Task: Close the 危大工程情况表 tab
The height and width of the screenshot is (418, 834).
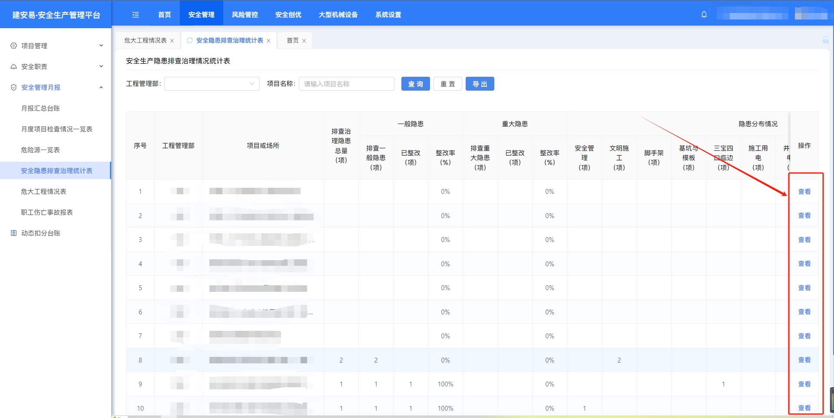Action: [x=172, y=41]
